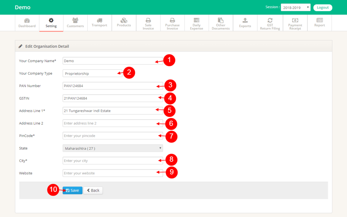Viewport: 347px width, 217px height.
Task: Open Other Documents
Action: point(221,23)
